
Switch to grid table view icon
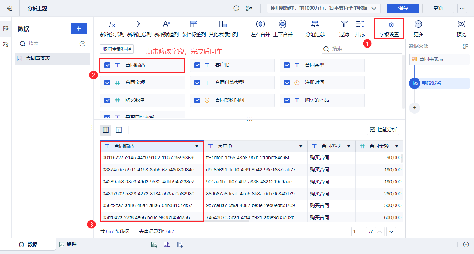click(106, 130)
